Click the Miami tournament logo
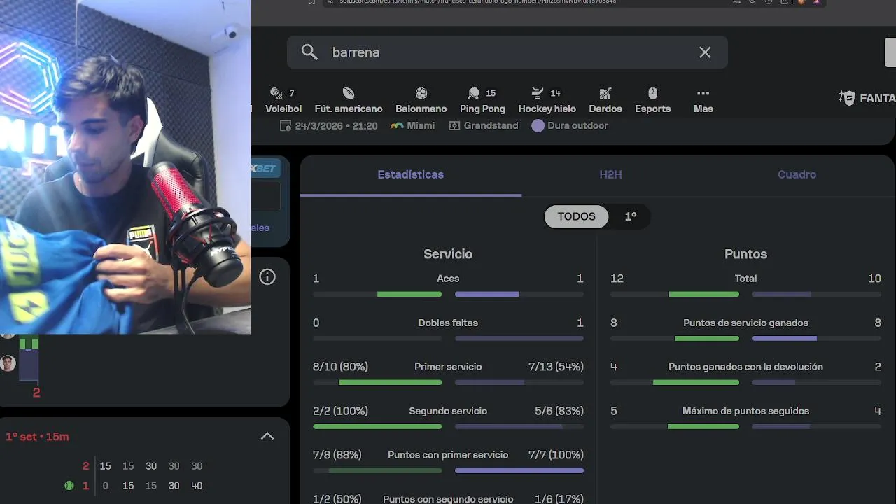The height and width of the screenshot is (504, 896). 398,126
